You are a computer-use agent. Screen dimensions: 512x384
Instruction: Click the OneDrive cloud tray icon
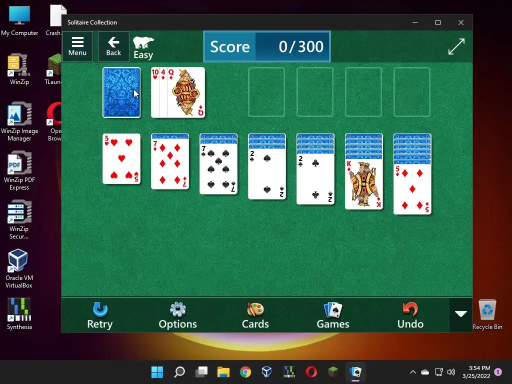[425, 372]
